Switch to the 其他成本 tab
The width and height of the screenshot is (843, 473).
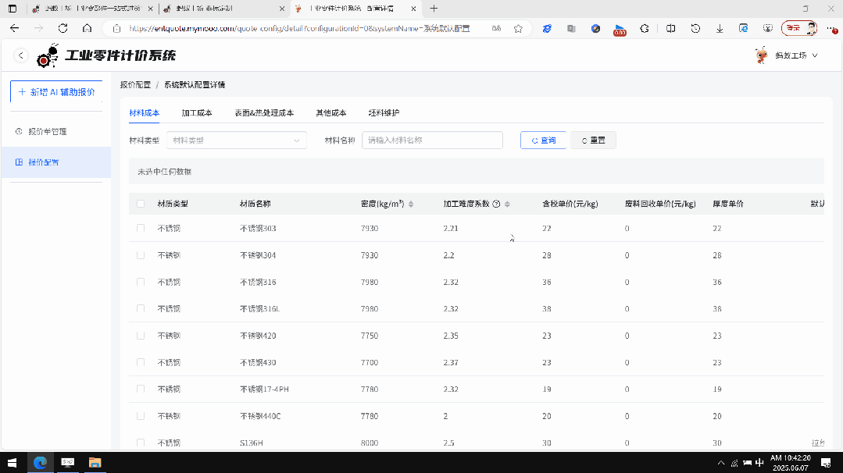pos(331,112)
